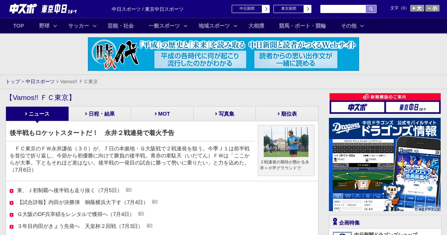The width and height of the screenshot is (447, 235).
Task: Click 東京中日スポーツ subscription button in sidebar
Action: coord(413,107)
